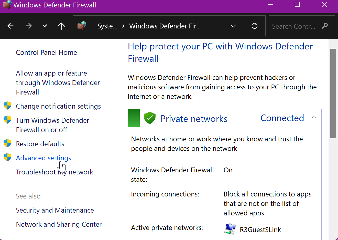Open the recent locations dropdown chevron
Viewport: 338px width, 240px height.
click(45, 26)
